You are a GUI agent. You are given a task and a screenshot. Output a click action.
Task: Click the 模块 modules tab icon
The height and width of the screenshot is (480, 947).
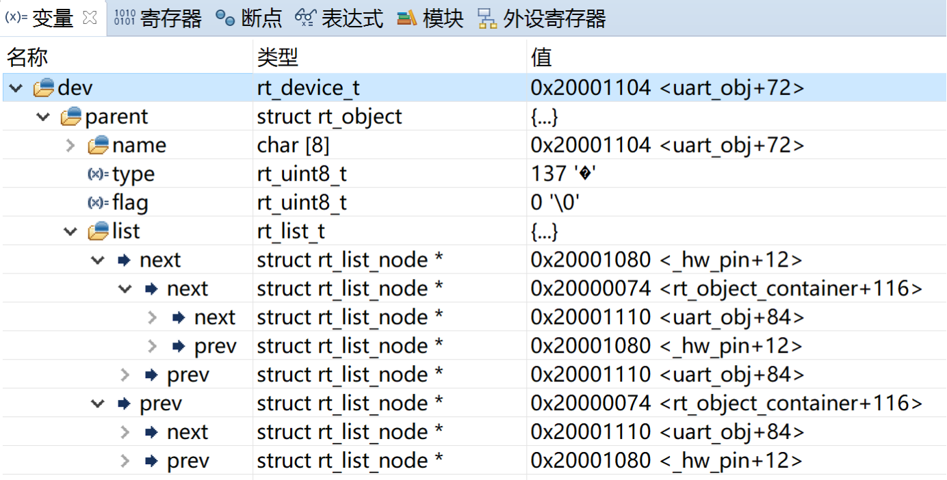click(406, 18)
